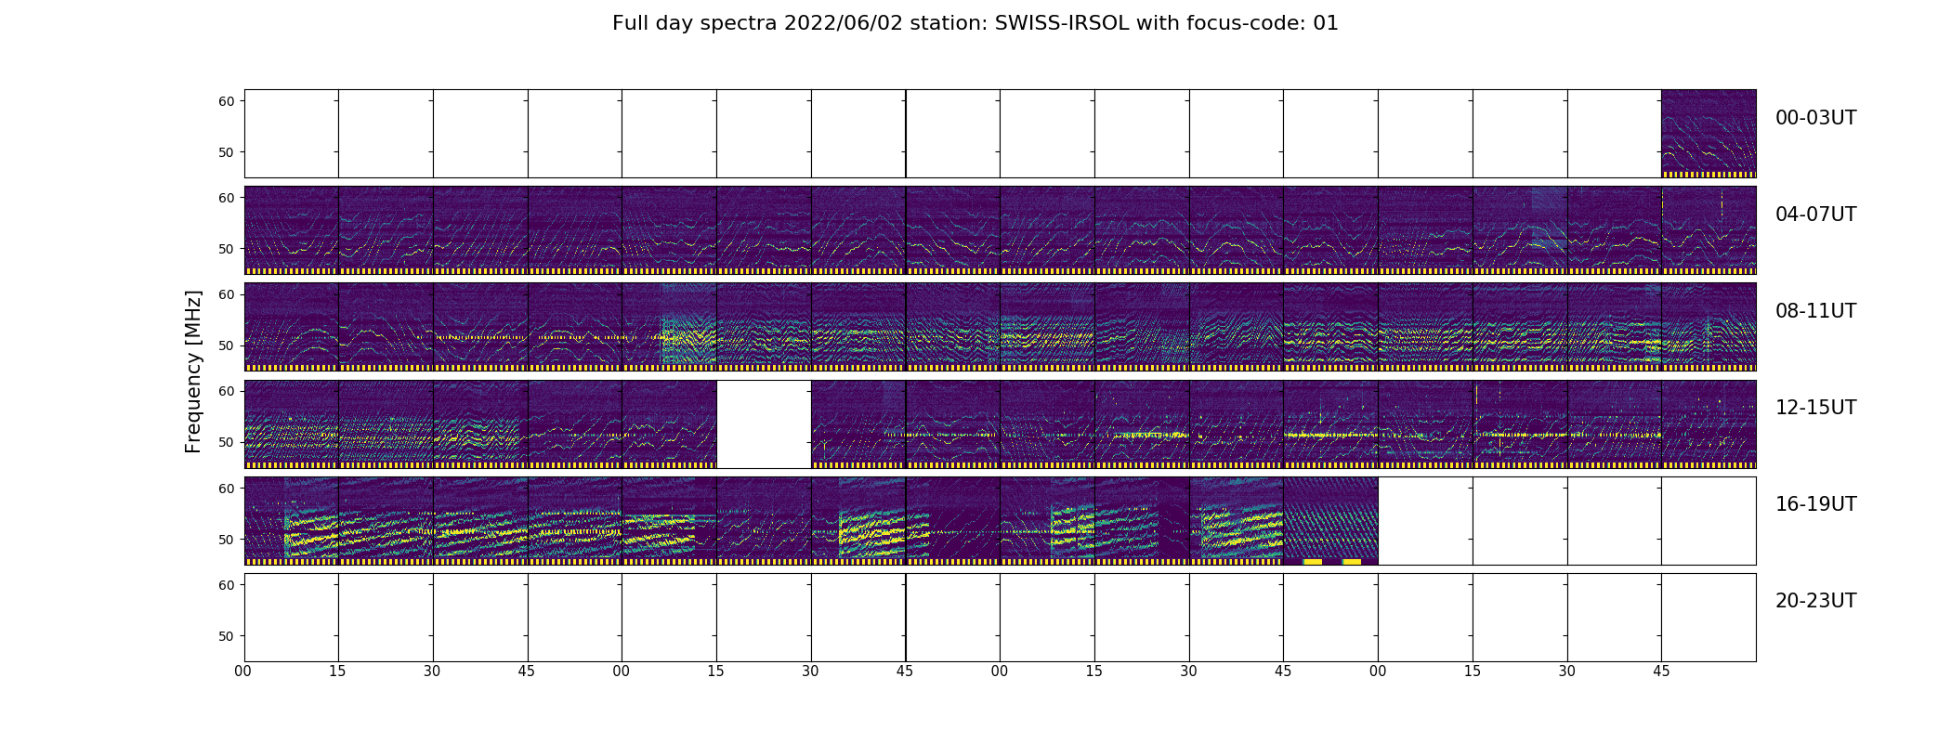Open the last spectrogram panel of the 04-07UT row
The width and height of the screenshot is (1951, 743).
[x=1709, y=230]
